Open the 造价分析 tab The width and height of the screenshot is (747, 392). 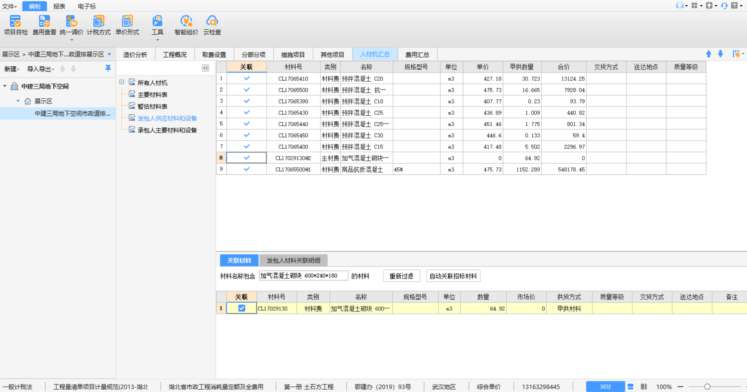coord(135,54)
